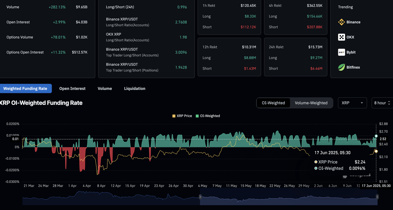Image resolution: width=393 pixels, height=210 pixels.
Task: Click the right range slider handle
Action: (377, 197)
